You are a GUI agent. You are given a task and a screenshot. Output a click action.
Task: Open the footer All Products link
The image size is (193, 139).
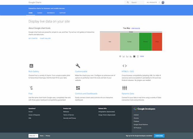click(137, 128)
